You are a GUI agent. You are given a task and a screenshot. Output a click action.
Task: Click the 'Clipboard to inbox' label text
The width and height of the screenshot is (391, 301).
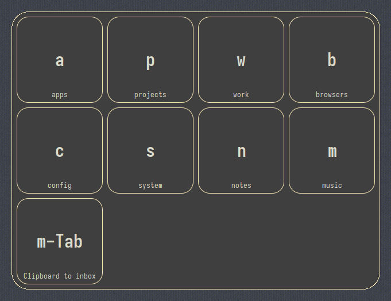[60, 276]
